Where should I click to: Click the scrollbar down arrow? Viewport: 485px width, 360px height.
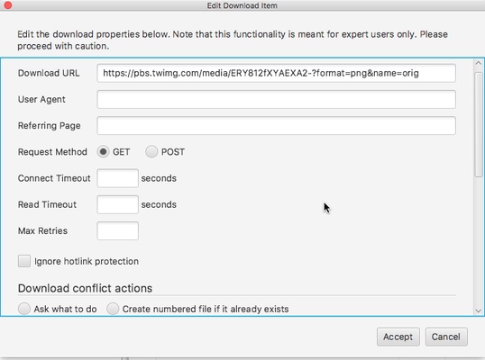point(478,310)
